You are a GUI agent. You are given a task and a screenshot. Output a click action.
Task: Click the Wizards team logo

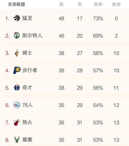pos(17,88)
